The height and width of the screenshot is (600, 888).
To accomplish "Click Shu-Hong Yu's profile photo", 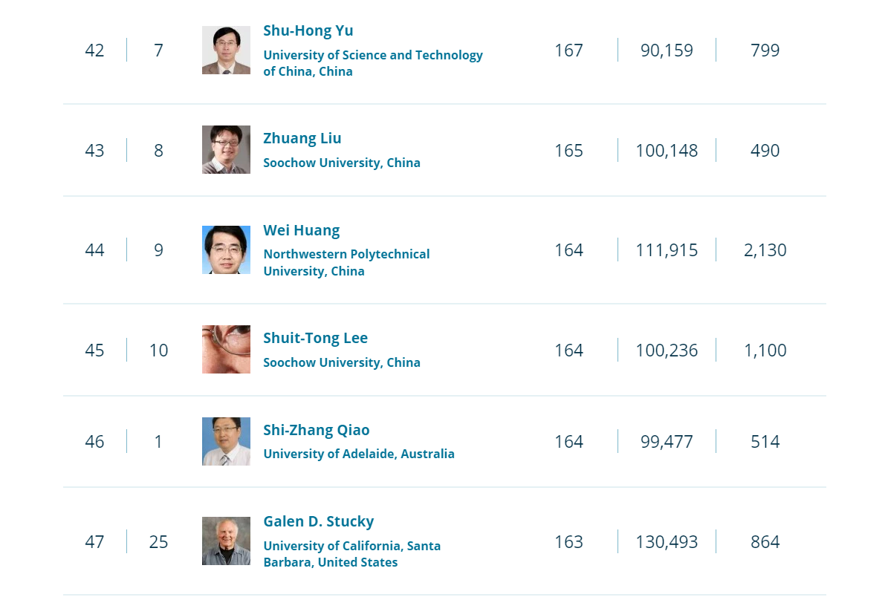I will tap(226, 50).
